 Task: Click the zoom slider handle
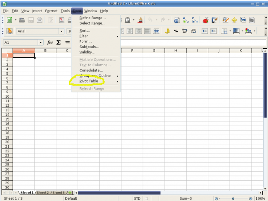pyautogui.click(x=233, y=198)
